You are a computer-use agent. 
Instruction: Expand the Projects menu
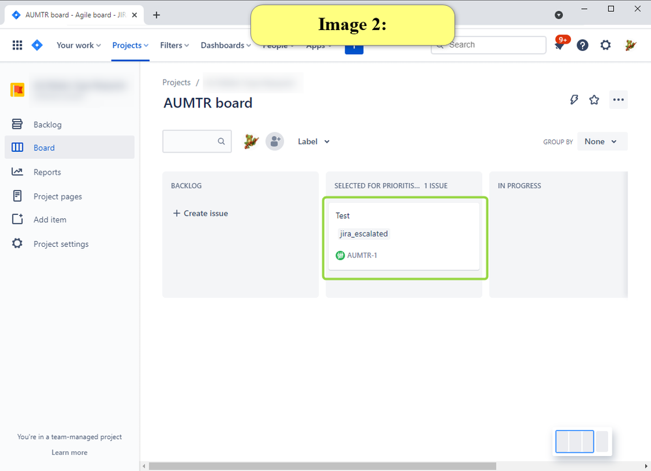point(130,45)
